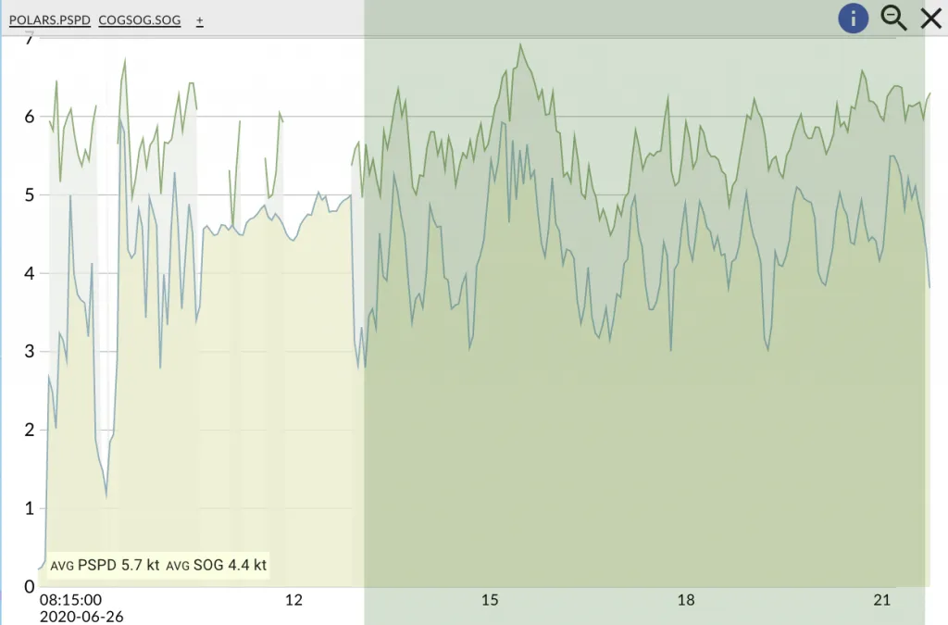Click the 21 tick on the time axis
The image size is (948, 625).
coord(882,600)
